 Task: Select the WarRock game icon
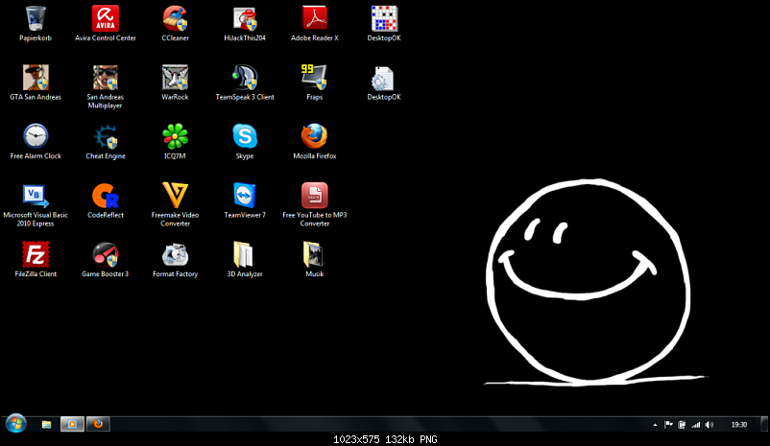pyautogui.click(x=176, y=78)
